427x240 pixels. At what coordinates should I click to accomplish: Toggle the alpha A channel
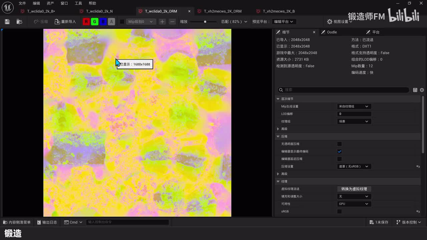click(x=112, y=22)
